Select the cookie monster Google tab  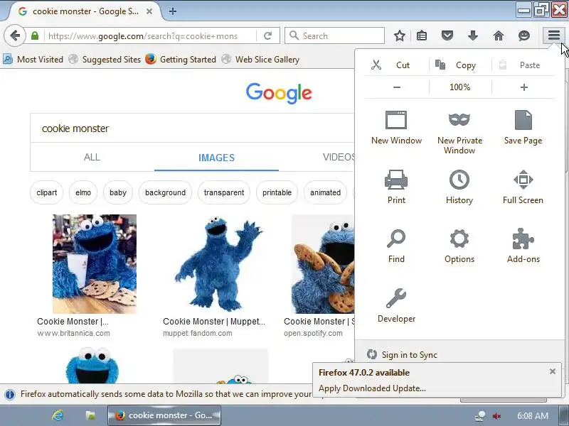(84, 11)
